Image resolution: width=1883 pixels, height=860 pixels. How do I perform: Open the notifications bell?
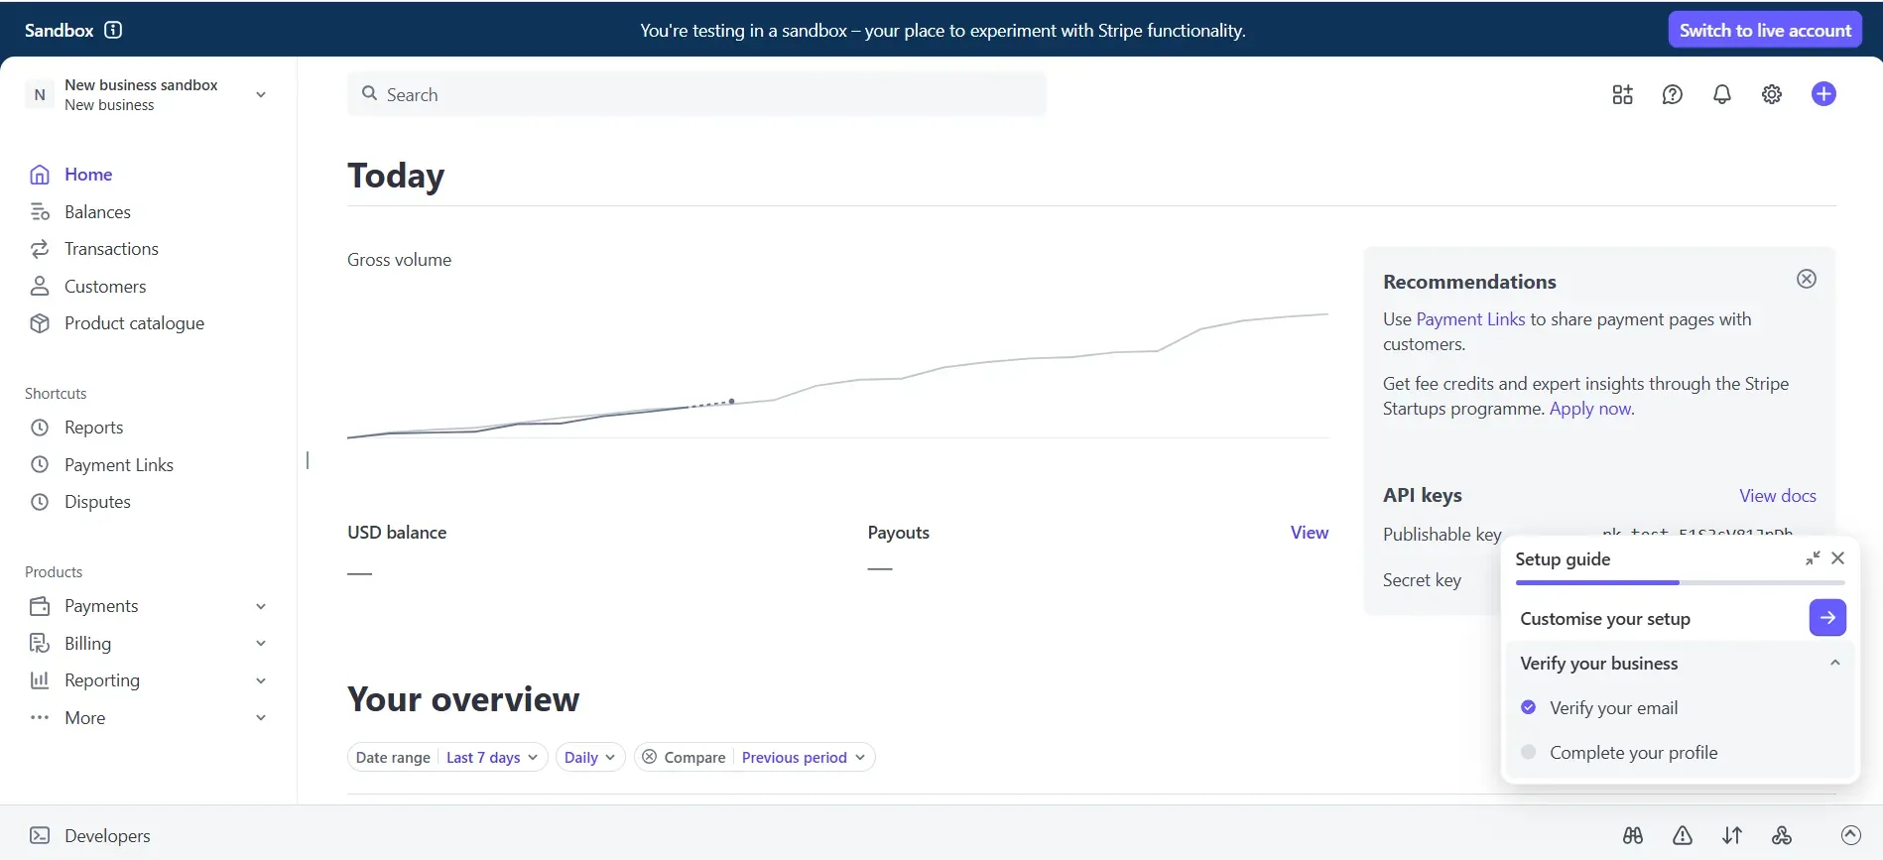pyautogui.click(x=1721, y=94)
